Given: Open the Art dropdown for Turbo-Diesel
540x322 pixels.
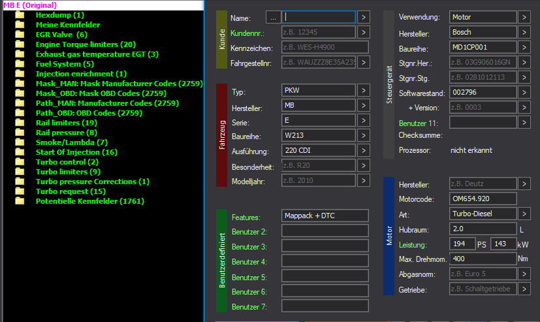Looking at the screenshot, I should (x=524, y=214).
